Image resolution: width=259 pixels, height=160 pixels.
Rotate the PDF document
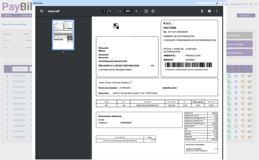[153, 11]
